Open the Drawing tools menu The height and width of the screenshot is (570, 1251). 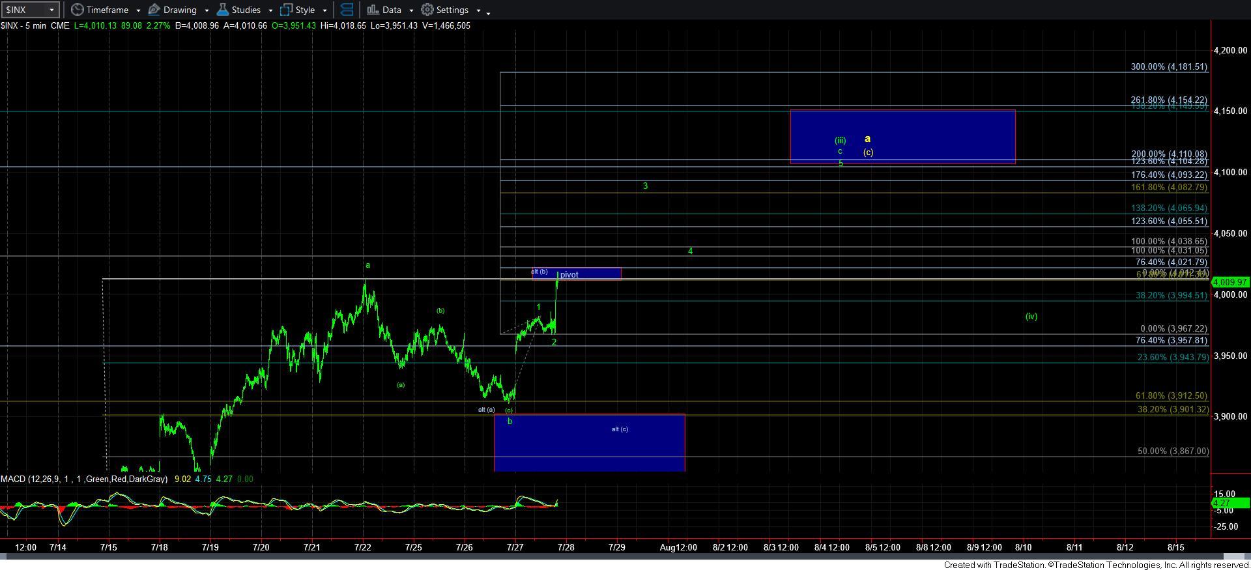click(x=172, y=10)
